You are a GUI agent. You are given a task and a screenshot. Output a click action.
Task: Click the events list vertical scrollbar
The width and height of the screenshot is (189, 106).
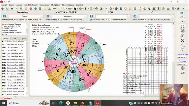(27, 68)
